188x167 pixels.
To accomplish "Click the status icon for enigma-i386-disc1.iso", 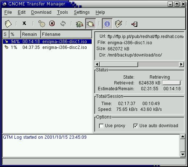I will pyautogui.click(x=6, y=42).
